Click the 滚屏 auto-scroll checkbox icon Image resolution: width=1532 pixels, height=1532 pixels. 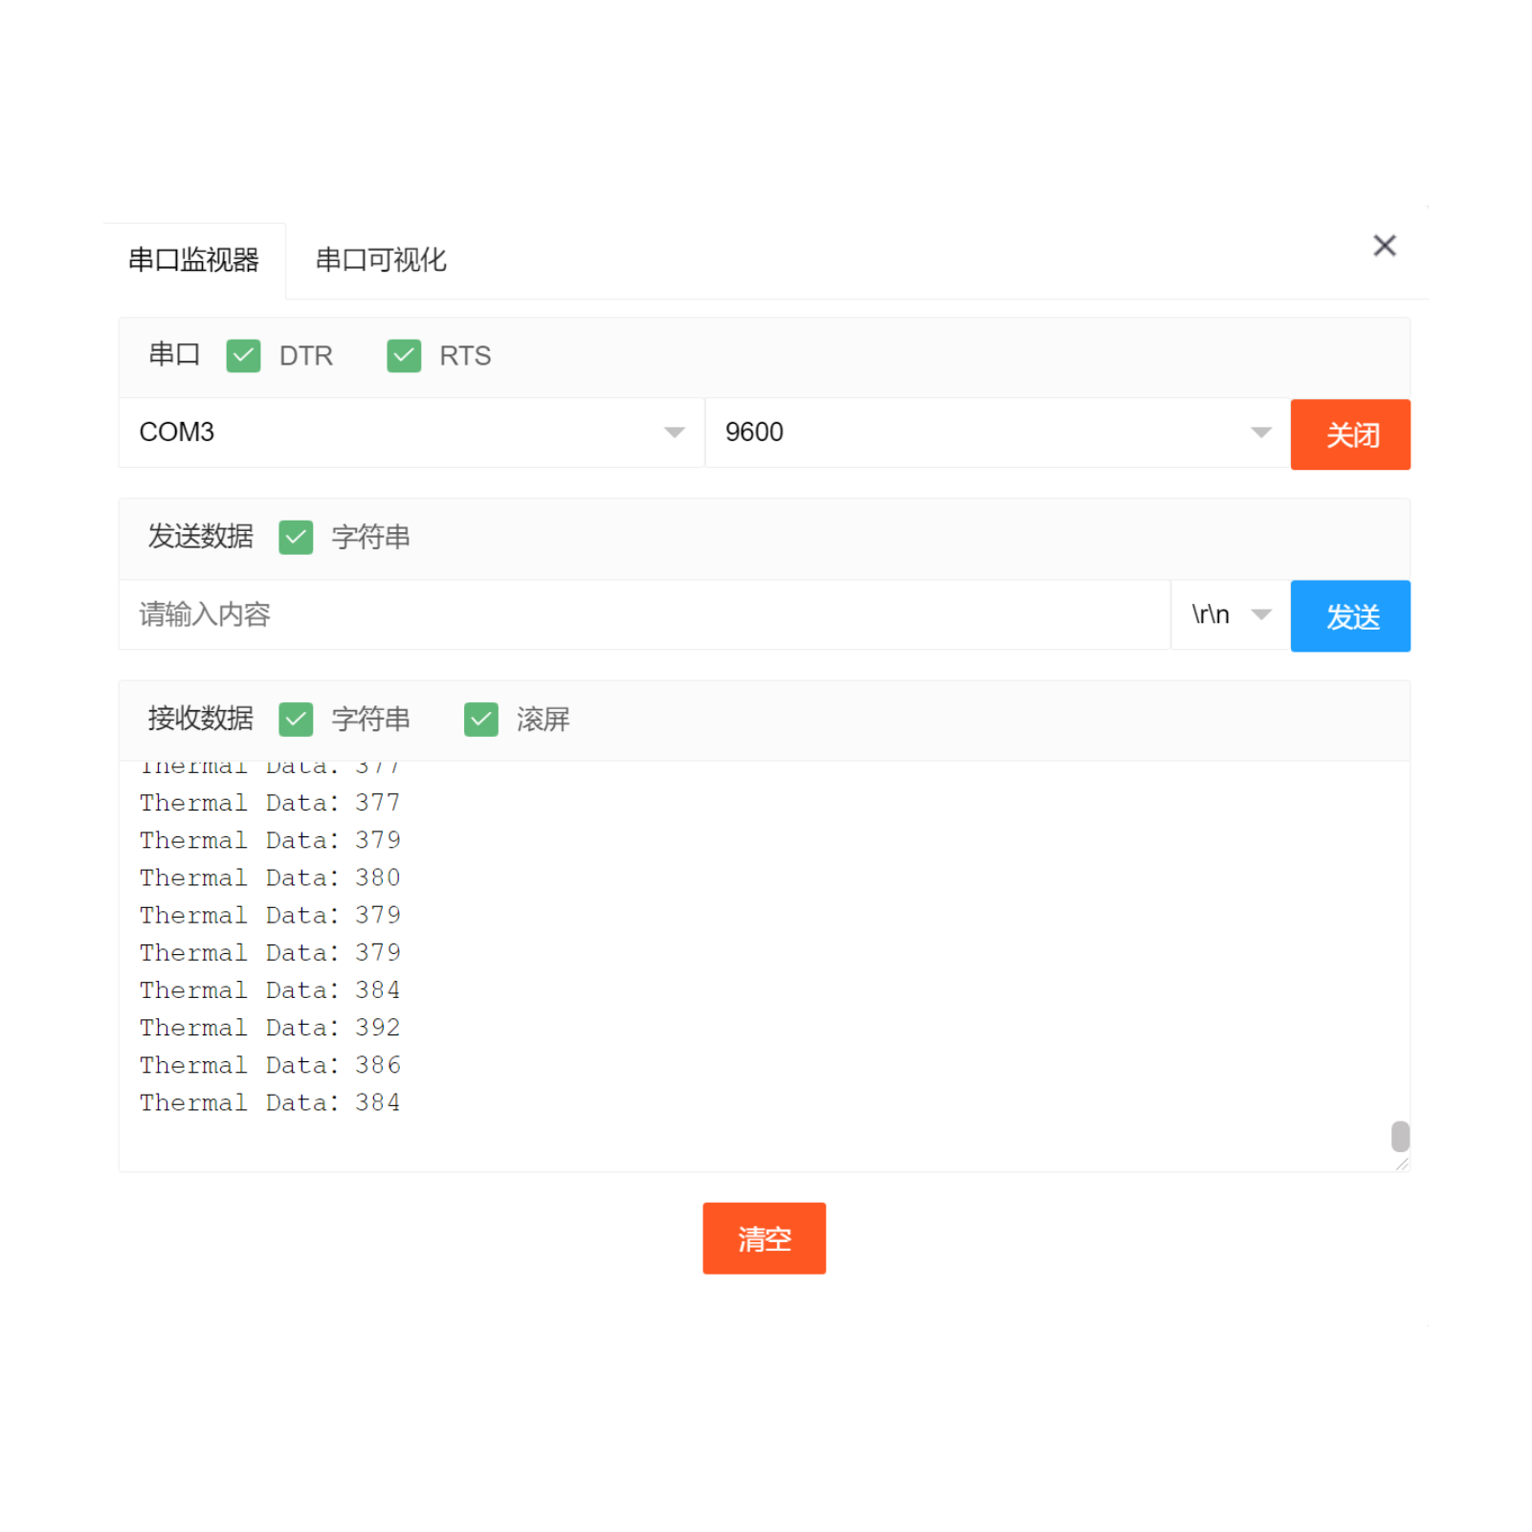pyautogui.click(x=480, y=719)
